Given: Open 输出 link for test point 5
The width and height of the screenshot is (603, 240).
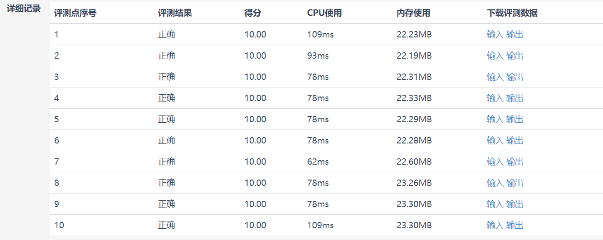Looking at the screenshot, I should [x=514, y=119].
